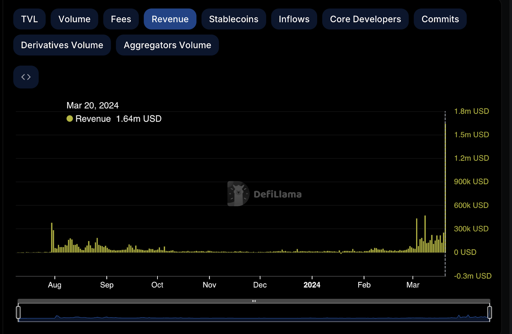512x334 pixels.
Task: Click the '300k USD' axis label
Action: pyautogui.click(x=471, y=229)
